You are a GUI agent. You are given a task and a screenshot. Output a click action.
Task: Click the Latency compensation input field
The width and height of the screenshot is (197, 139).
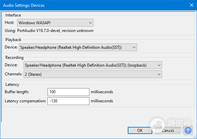pos(68,101)
